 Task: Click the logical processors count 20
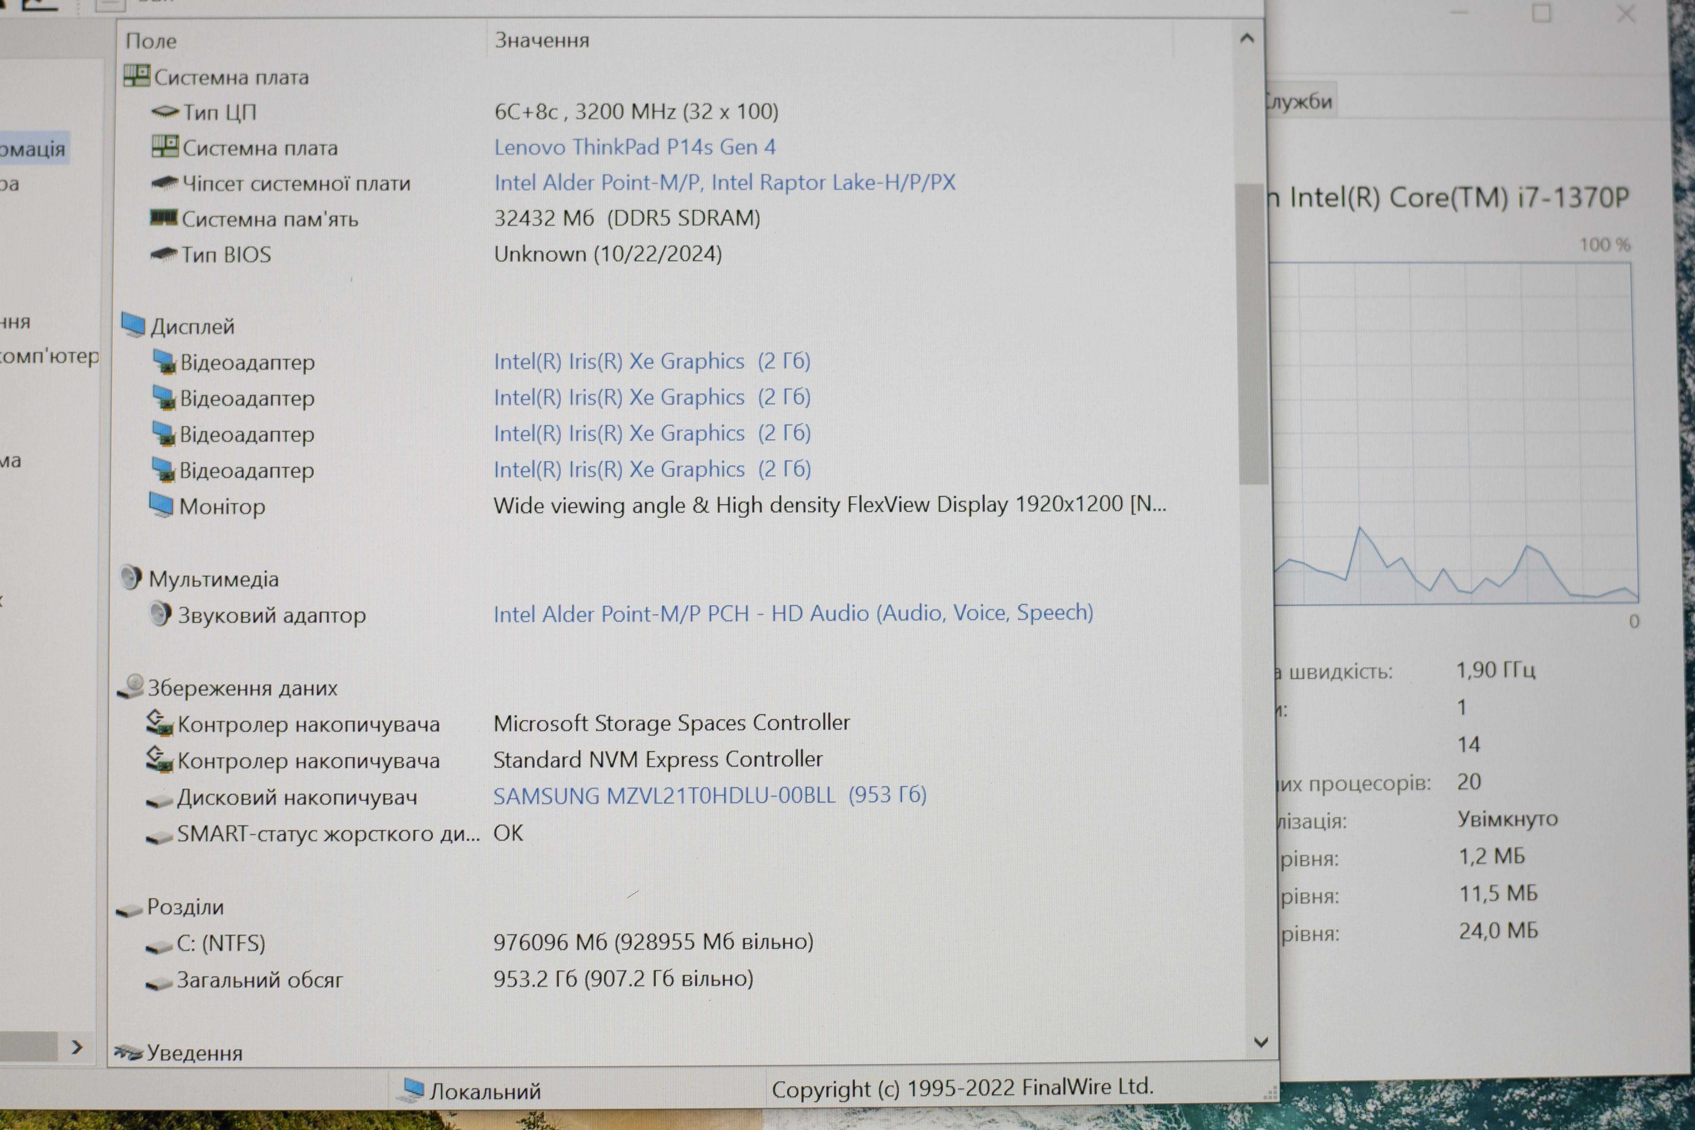(1469, 781)
